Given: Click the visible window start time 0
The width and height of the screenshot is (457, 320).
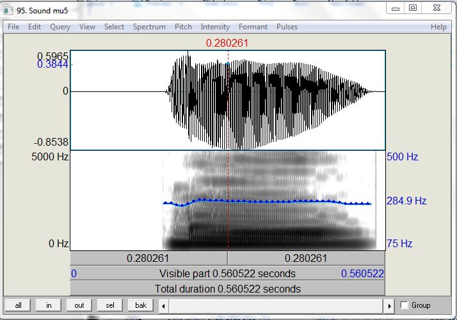Looking at the screenshot, I should pos(74,273).
